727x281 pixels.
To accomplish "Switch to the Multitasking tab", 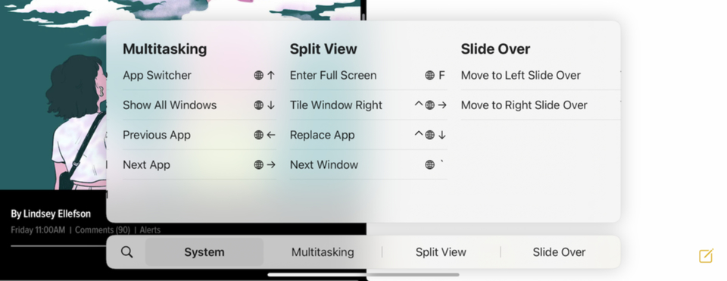I will click(x=323, y=252).
